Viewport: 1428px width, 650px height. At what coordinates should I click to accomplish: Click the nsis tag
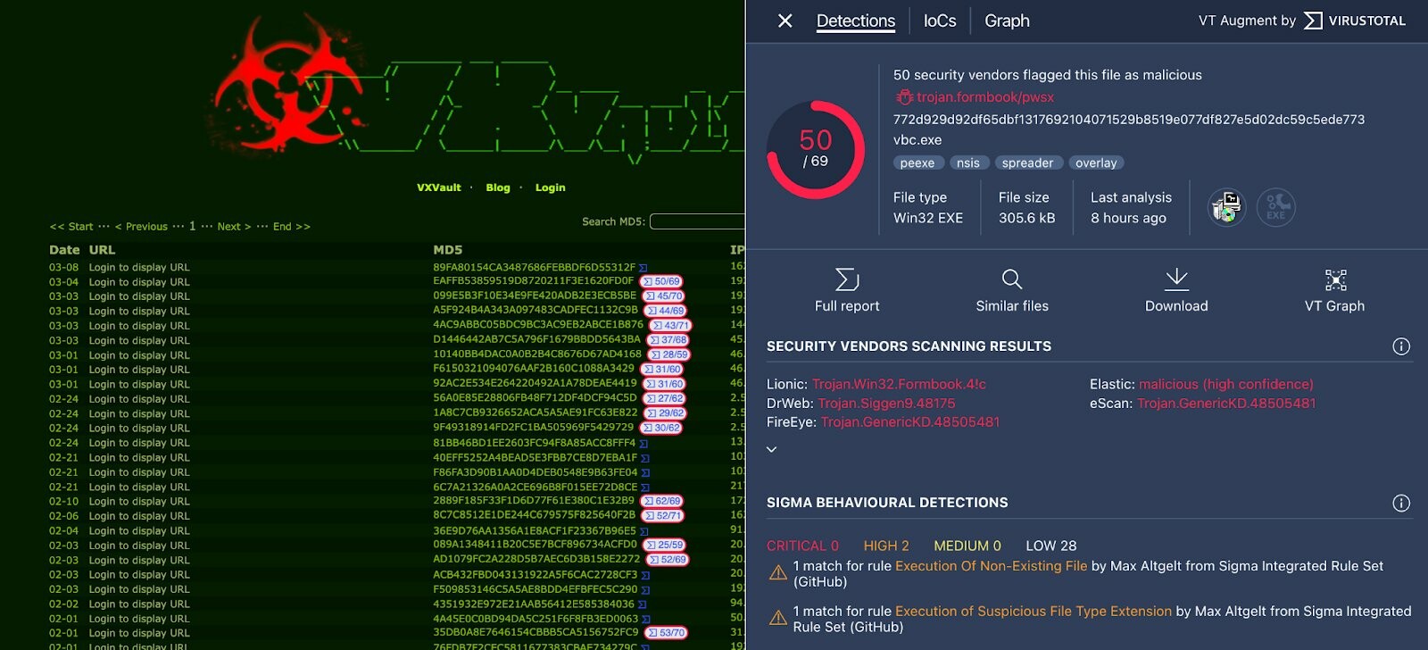pos(968,163)
